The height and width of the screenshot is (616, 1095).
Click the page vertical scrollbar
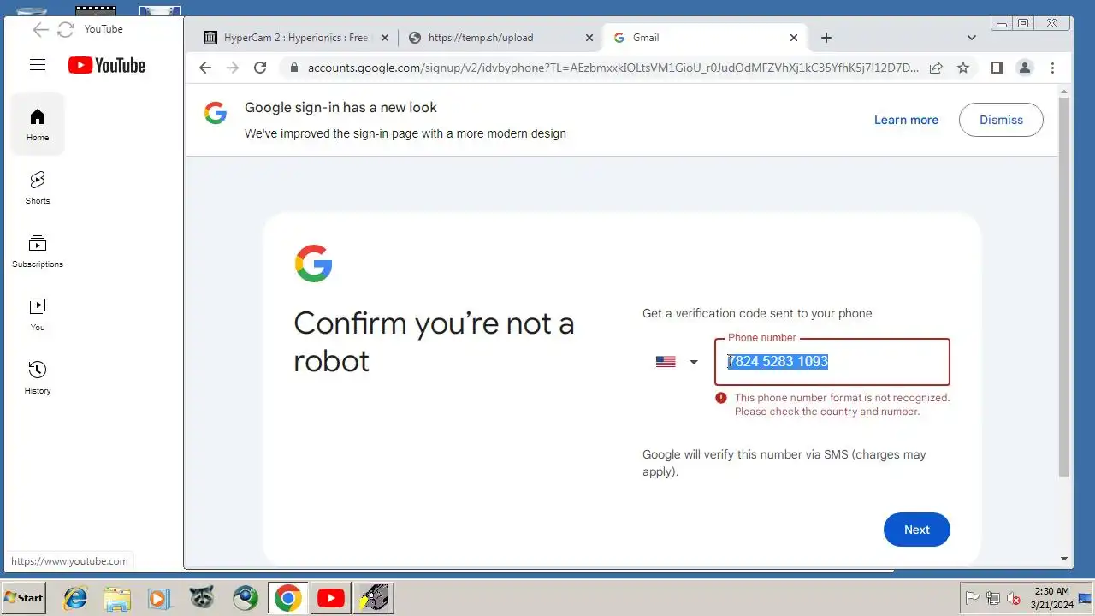coord(1064,287)
